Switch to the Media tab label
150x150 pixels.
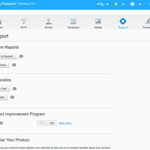pos(98,27)
